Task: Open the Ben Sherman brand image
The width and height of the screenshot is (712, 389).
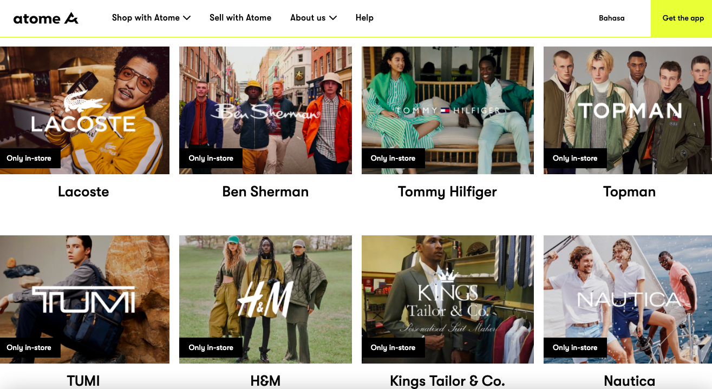Action: [x=265, y=110]
